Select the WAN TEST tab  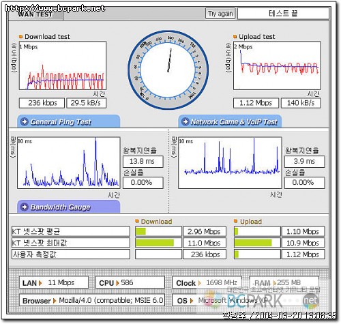click(x=35, y=14)
